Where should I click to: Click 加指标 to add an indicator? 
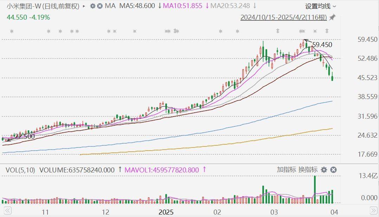click(286, 170)
